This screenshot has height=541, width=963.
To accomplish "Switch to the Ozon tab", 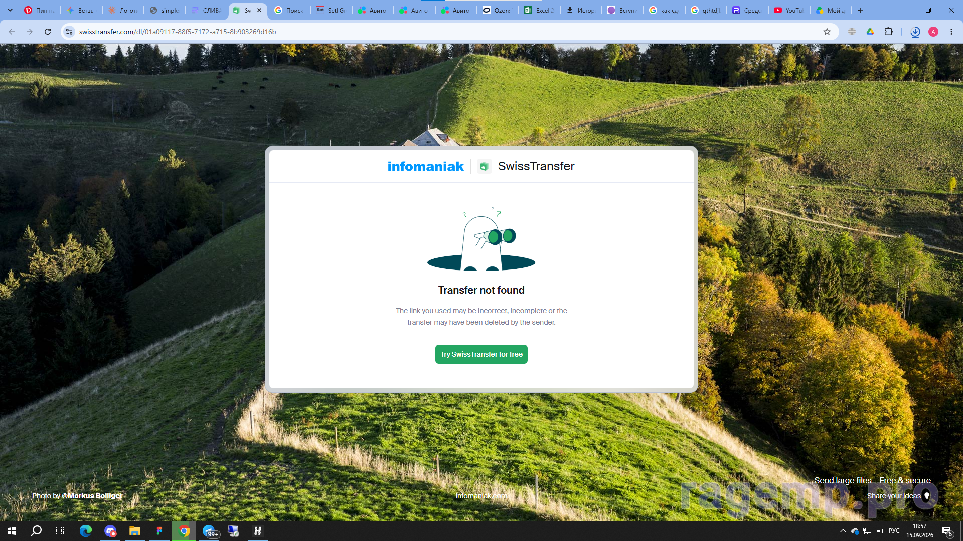I will tap(498, 10).
